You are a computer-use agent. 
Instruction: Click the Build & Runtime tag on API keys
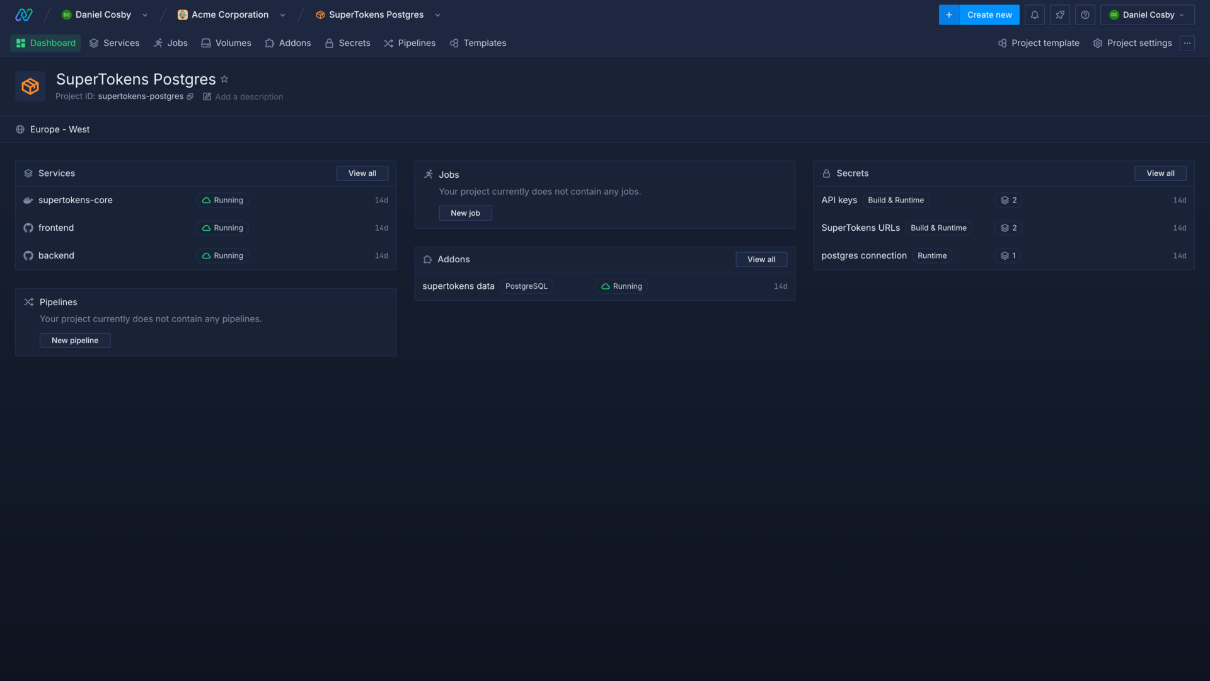click(x=896, y=201)
